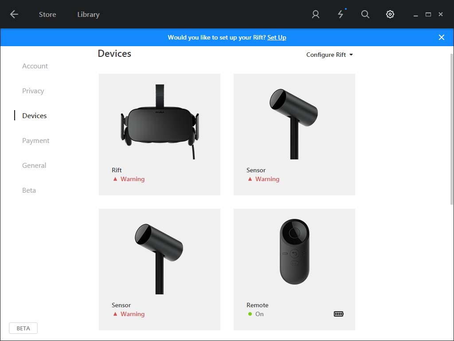Image resolution: width=454 pixels, height=341 pixels.
Task: Click the Set Up link
Action: [x=277, y=37]
